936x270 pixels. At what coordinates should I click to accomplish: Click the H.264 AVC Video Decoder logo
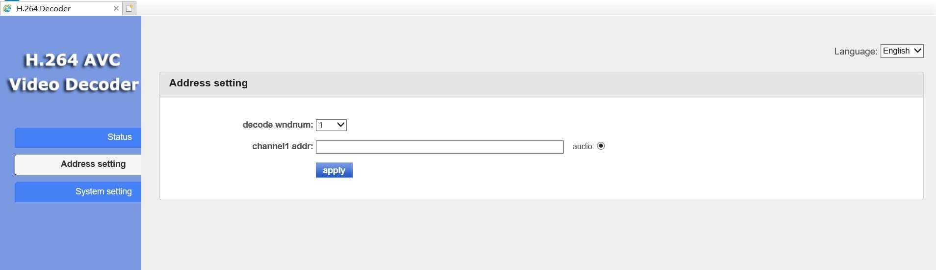pyautogui.click(x=73, y=72)
